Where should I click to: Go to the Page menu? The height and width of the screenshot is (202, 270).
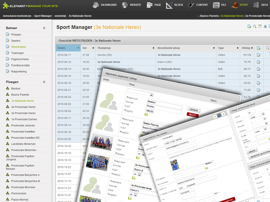pos(154,5)
